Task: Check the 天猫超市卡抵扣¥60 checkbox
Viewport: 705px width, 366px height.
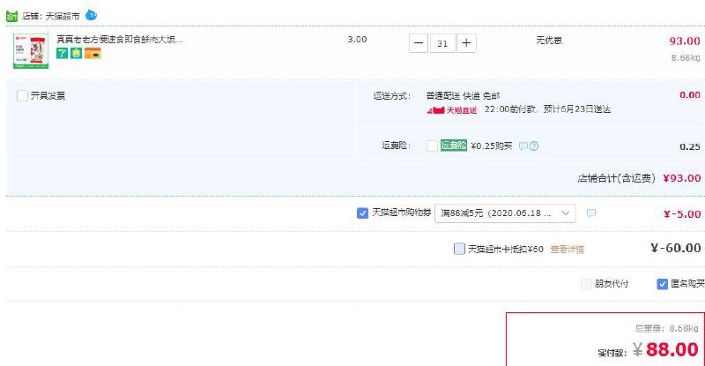Action: coord(459,249)
